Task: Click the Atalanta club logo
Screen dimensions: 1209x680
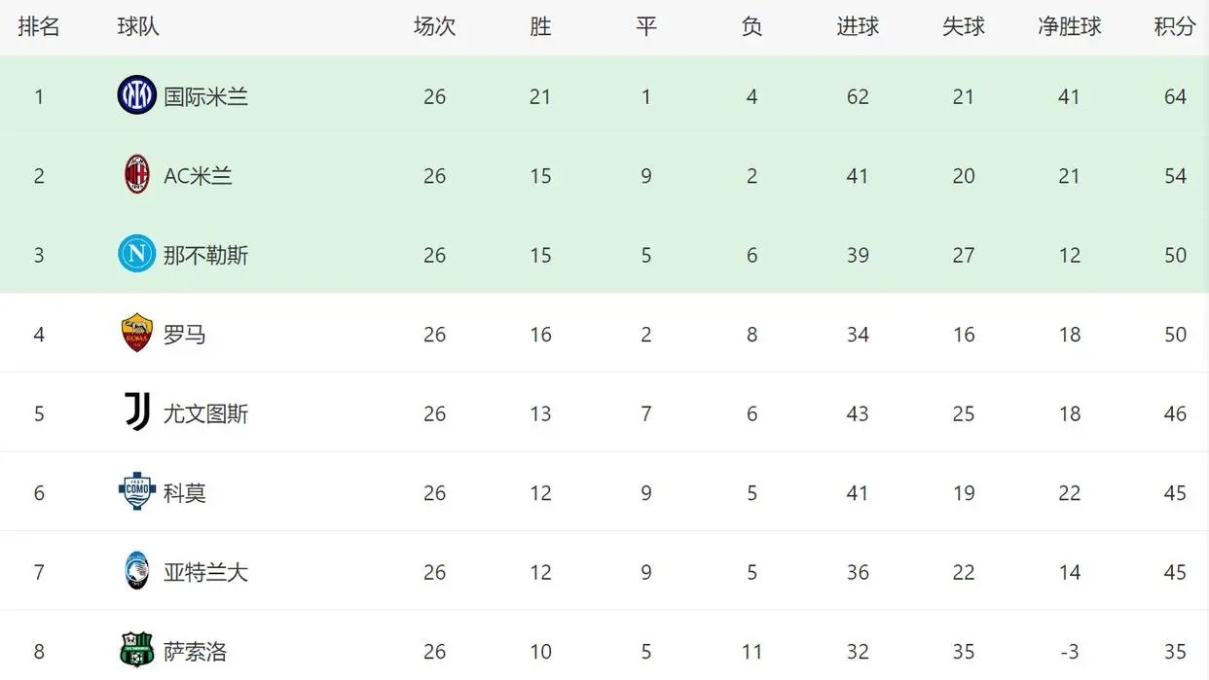Action: click(136, 571)
